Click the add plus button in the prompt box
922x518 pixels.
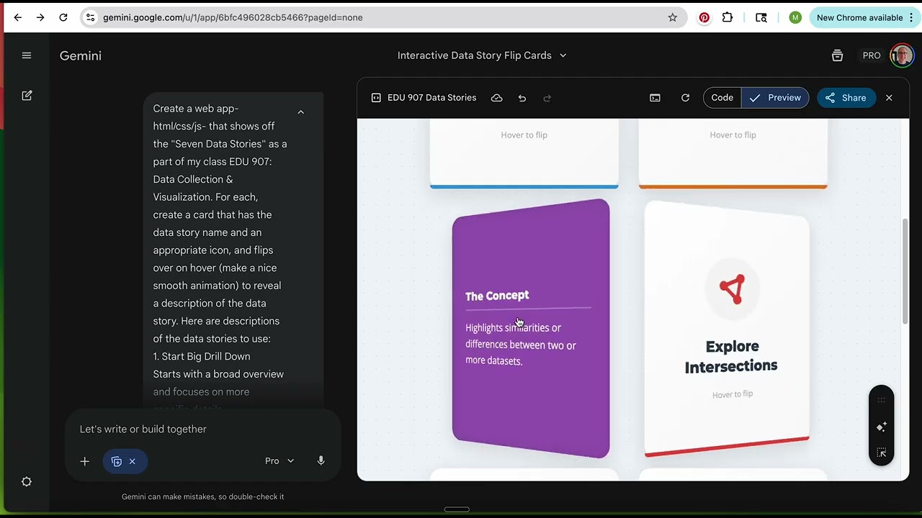point(84,461)
